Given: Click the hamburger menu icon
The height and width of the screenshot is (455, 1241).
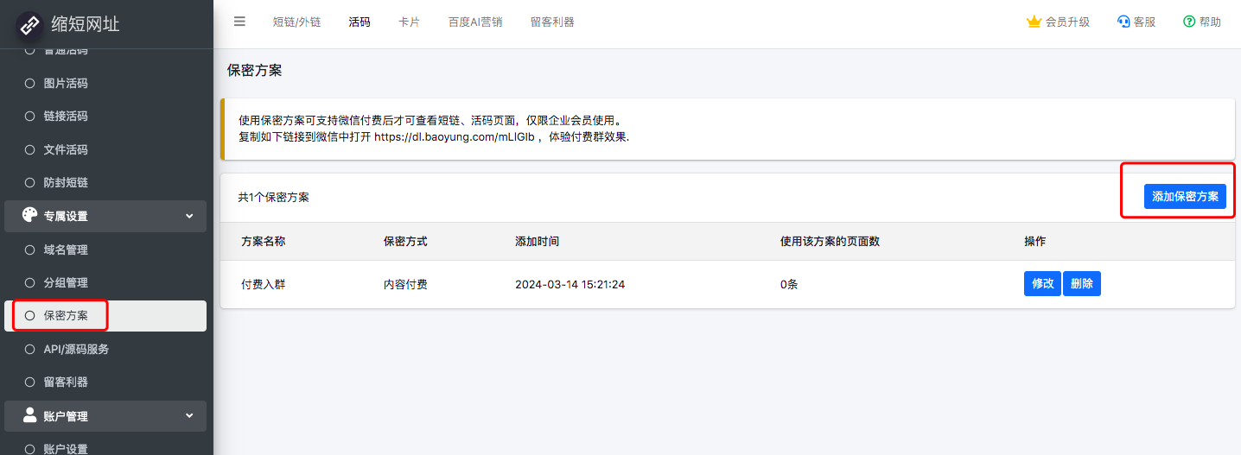Looking at the screenshot, I should pyautogui.click(x=239, y=22).
